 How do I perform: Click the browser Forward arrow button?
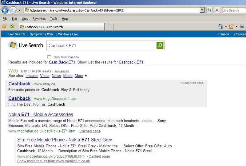13,10
